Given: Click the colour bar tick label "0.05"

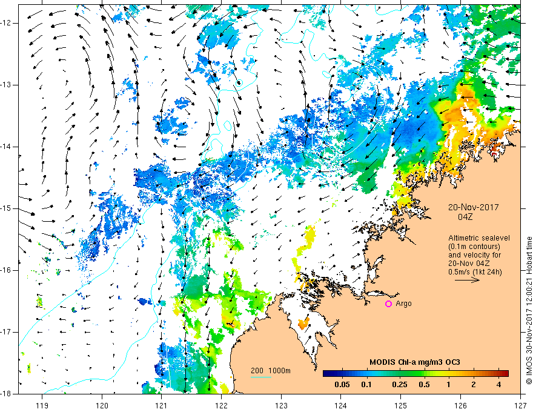Looking at the screenshot, I should pos(342,385).
